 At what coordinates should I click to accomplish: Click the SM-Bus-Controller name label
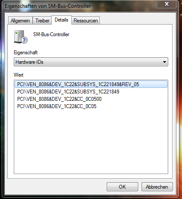tap(51, 34)
